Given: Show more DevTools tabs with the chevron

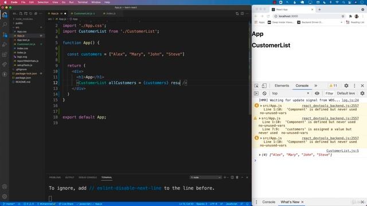Looking at the screenshot, I should [x=316, y=86].
